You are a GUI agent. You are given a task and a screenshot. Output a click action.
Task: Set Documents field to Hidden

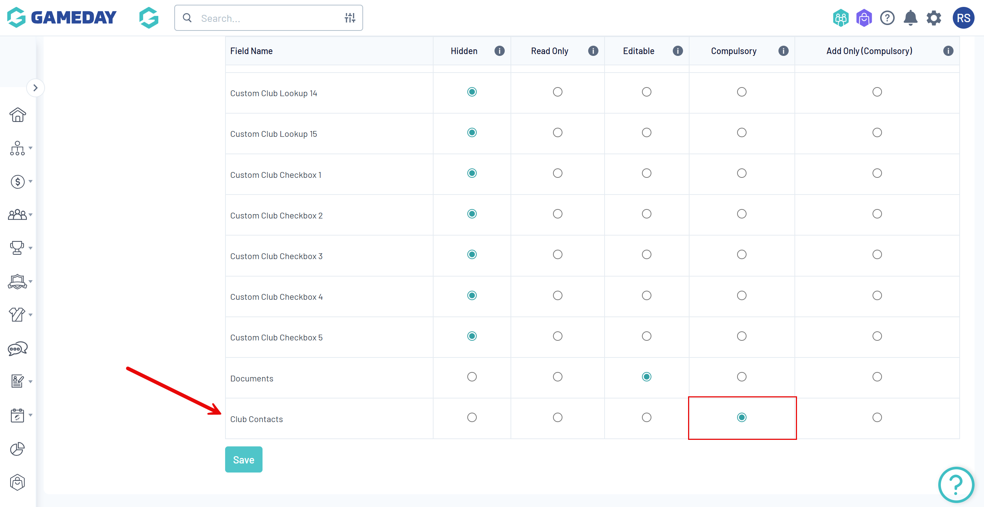(472, 377)
